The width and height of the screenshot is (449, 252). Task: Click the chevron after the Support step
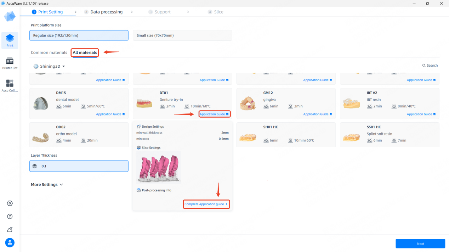tap(188, 12)
